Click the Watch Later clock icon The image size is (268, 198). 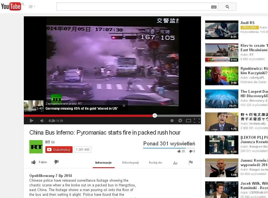tap(172, 121)
